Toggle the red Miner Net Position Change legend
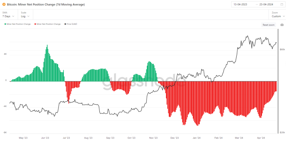 click(47, 24)
